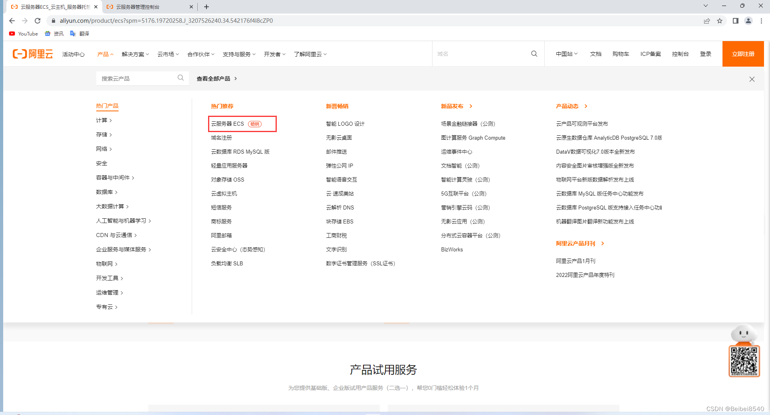The height and width of the screenshot is (415, 770).
Task: Expand the 计算 category
Action: [104, 120]
